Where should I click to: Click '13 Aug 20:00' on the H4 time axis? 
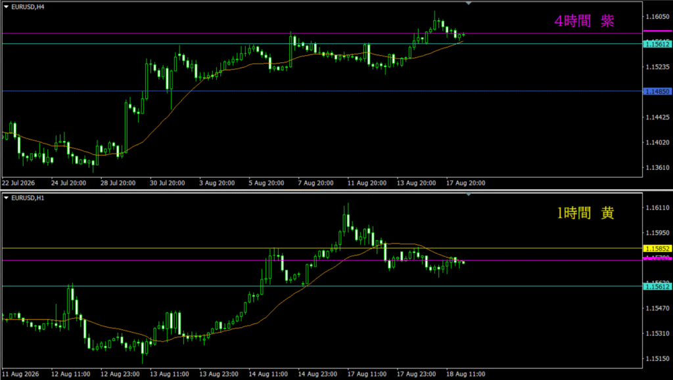416,183
